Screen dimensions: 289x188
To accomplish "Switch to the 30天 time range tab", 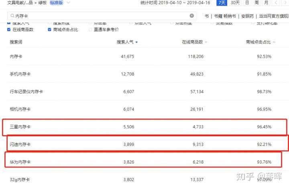I will (x=236, y=3).
